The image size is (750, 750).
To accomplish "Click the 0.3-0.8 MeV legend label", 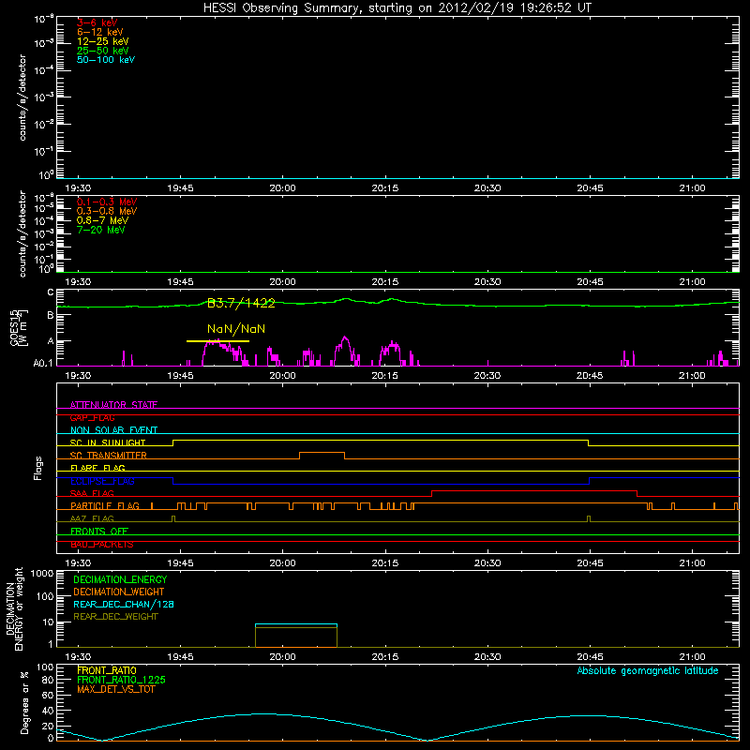I will [107, 211].
